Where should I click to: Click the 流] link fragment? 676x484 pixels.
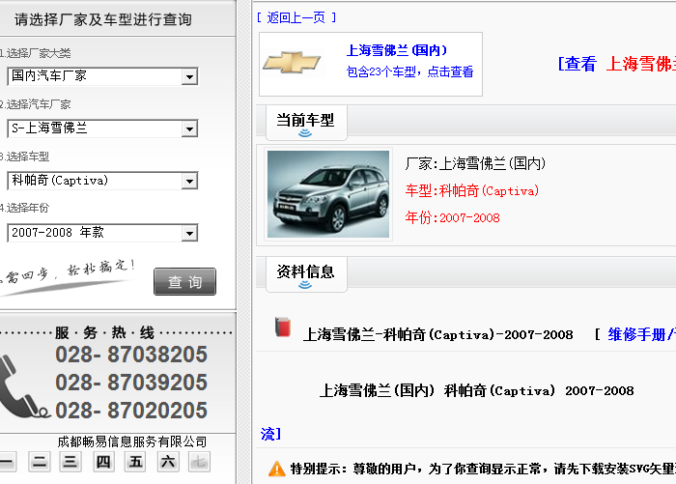pos(270,434)
